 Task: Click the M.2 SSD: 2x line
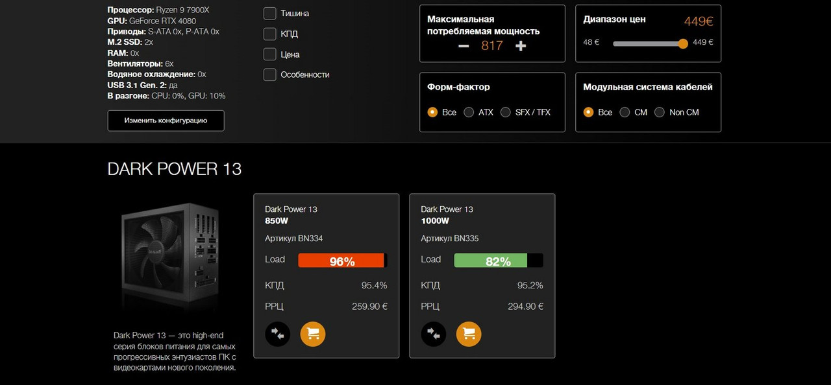pos(130,42)
